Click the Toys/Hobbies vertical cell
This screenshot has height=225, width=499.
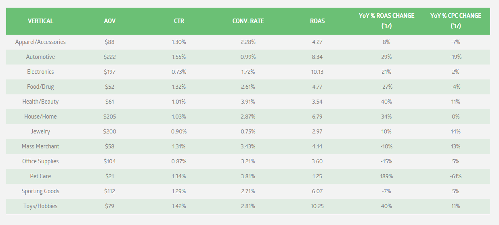pyautogui.click(x=40, y=206)
